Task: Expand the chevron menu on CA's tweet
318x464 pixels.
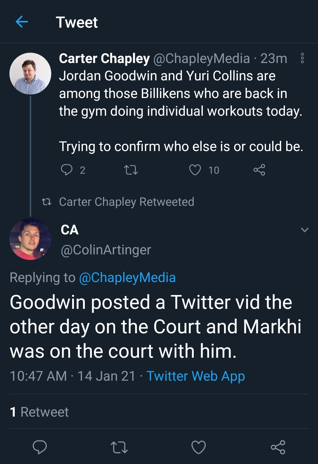Action: point(305,230)
